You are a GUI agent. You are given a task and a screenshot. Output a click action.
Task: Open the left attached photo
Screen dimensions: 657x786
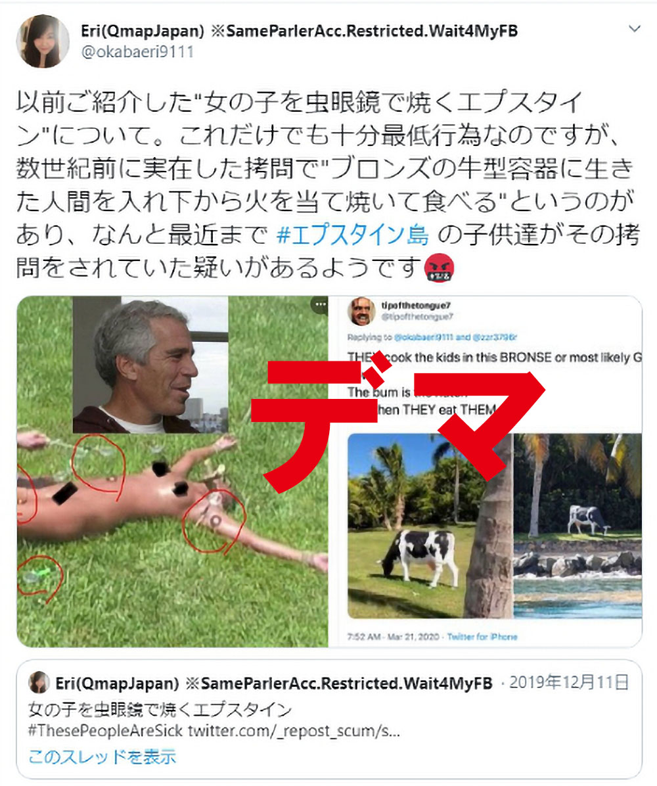pos(172,471)
